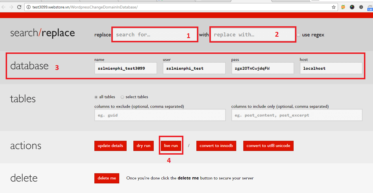Open the page load time extension showing 1.89

tap(370, 8)
